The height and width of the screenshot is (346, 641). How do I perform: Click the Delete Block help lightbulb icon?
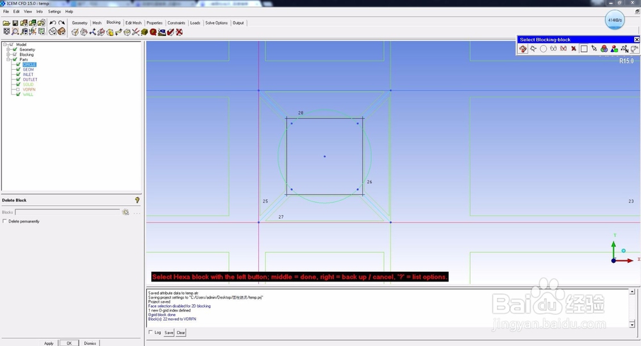click(x=137, y=200)
